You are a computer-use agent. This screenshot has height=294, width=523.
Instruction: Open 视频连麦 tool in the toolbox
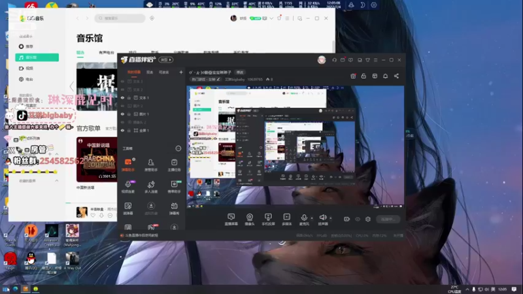click(128, 187)
